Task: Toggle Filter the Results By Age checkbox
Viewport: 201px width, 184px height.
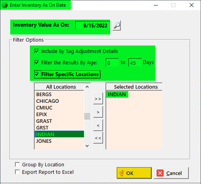Action: click(37, 62)
